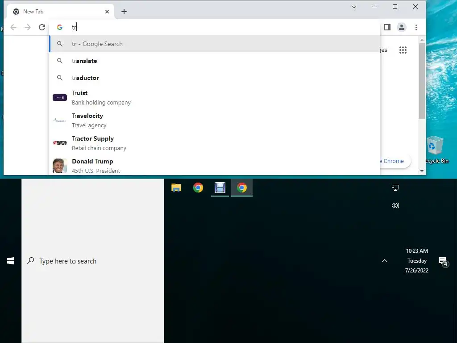Viewport: 457px width, 343px height.
Task: Reload the current page
Action: (x=42, y=27)
